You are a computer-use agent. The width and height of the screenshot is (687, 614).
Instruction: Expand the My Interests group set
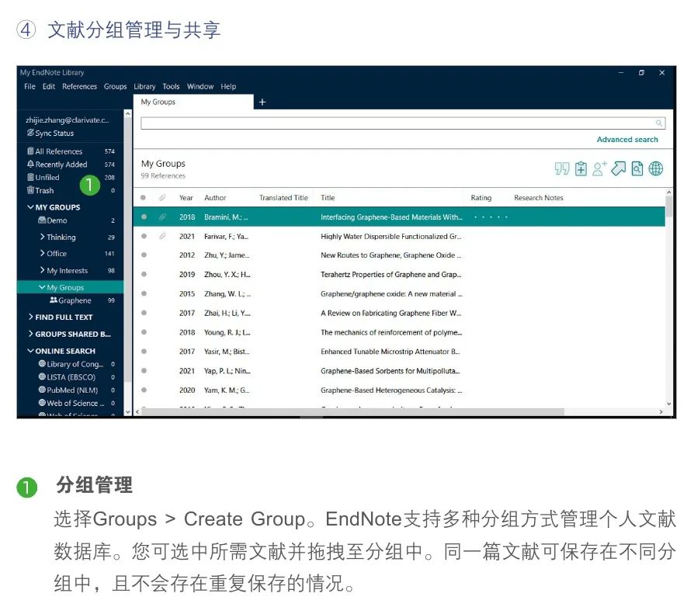pyautogui.click(x=42, y=270)
